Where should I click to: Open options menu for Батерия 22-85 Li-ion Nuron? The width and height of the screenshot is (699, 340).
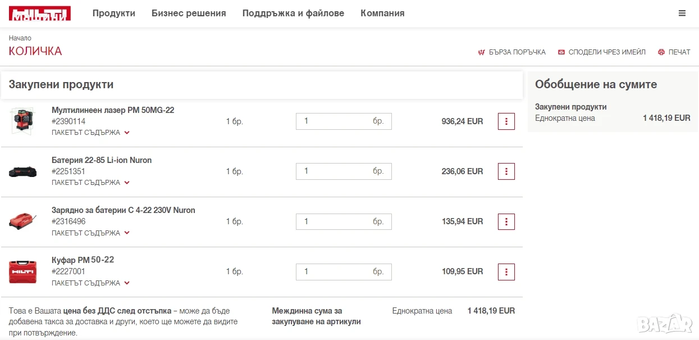pos(506,171)
